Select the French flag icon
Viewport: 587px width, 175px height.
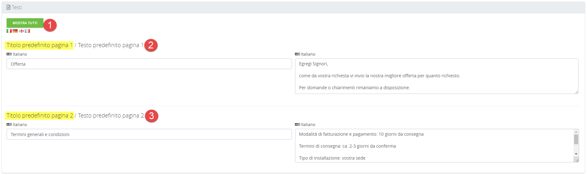27,31
